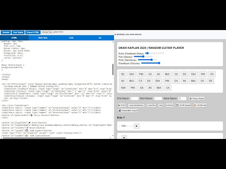Start playback with the PLAY button

point(121,105)
